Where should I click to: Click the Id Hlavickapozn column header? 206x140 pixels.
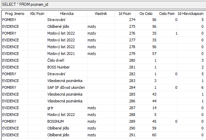(191, 14)
